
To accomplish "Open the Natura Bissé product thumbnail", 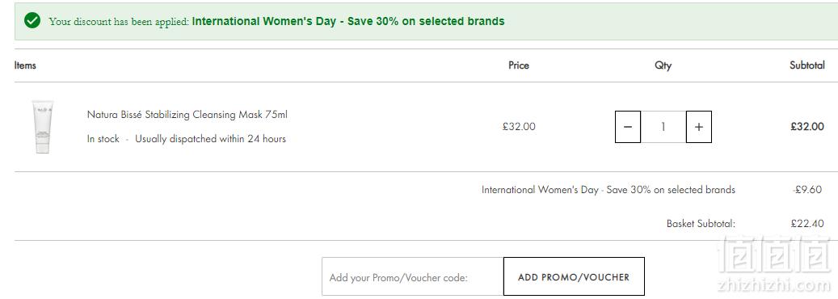I will pyautogui.click(x=43, y=127).
